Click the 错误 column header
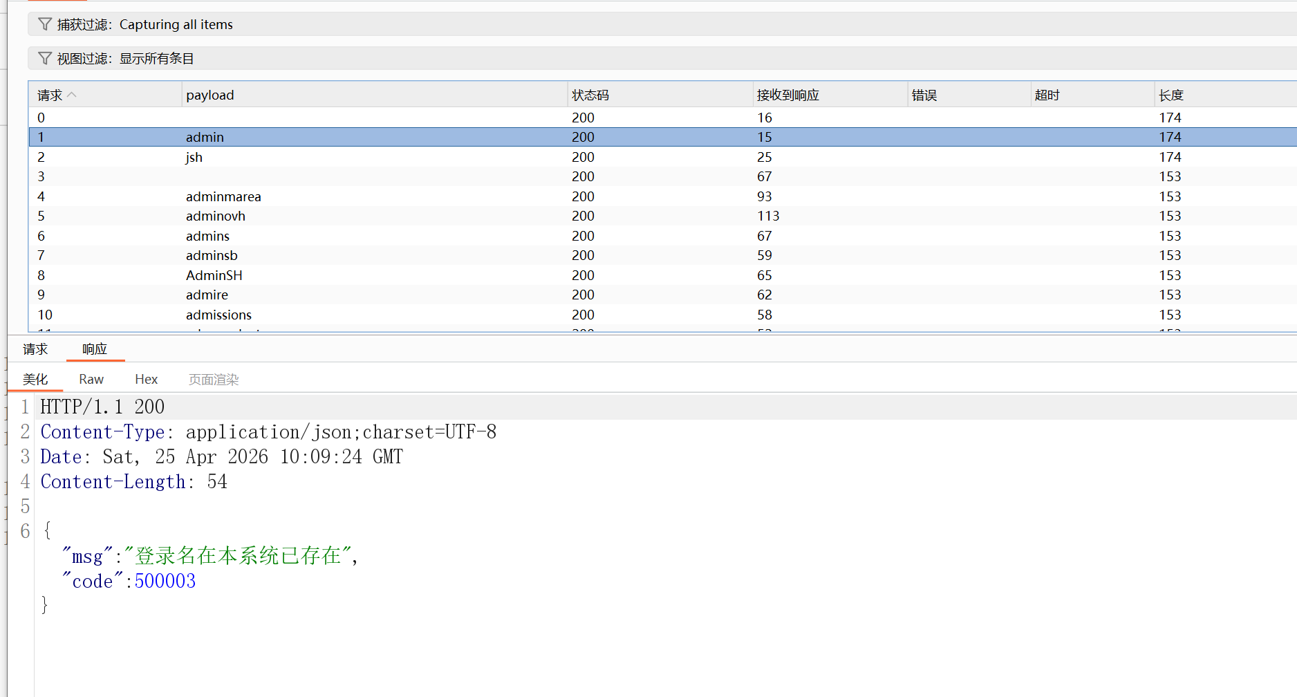 pos(969,95)
